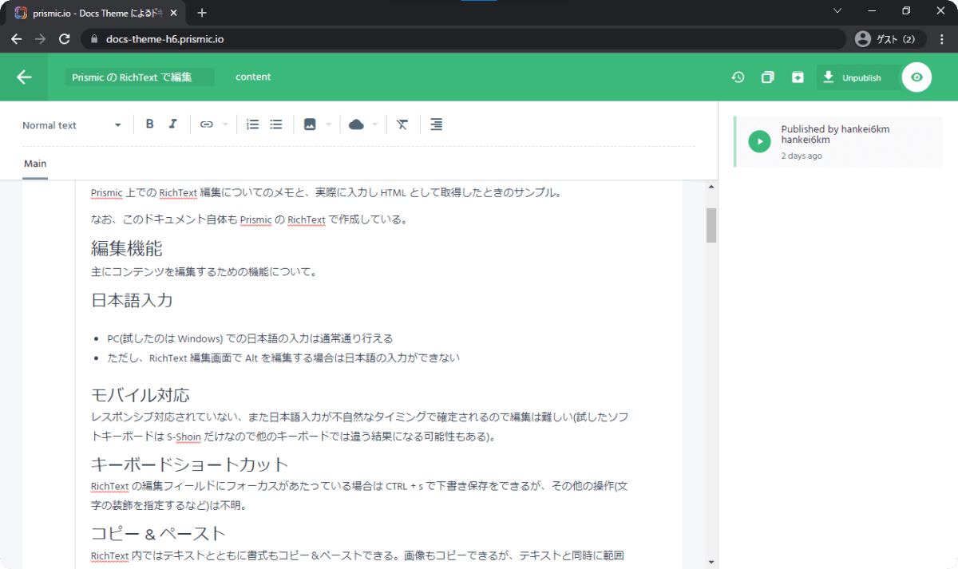This screenshot has height=569, width=958.
Task: Open the Normal text style dropdown
Action: click(x=72, y=125)
